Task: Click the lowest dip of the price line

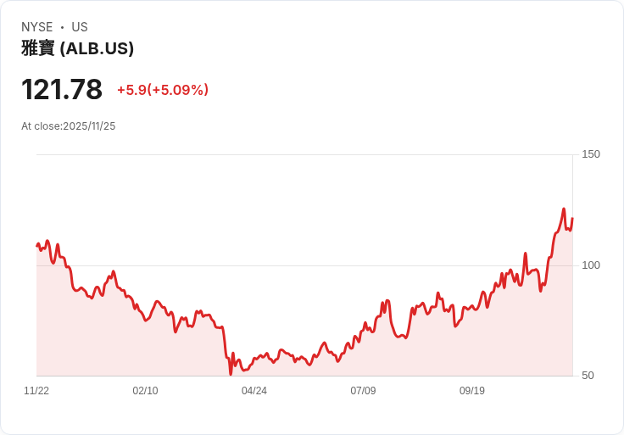Action: pyautogui.click(x=230, y=374)
